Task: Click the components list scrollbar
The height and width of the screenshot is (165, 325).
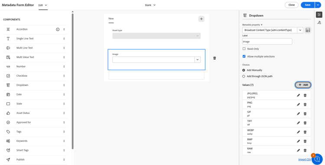Action: [72, 81]
